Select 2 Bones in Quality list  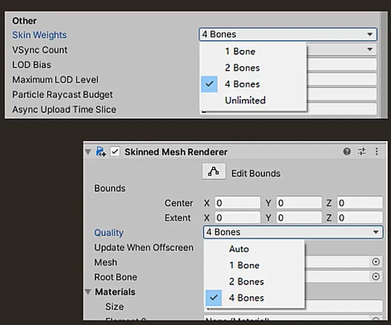(246, 281)
